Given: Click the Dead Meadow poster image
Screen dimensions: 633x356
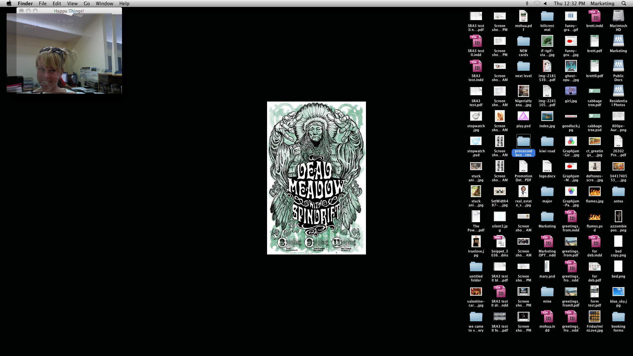Looking at the screenshot, I should coord(316,178).
